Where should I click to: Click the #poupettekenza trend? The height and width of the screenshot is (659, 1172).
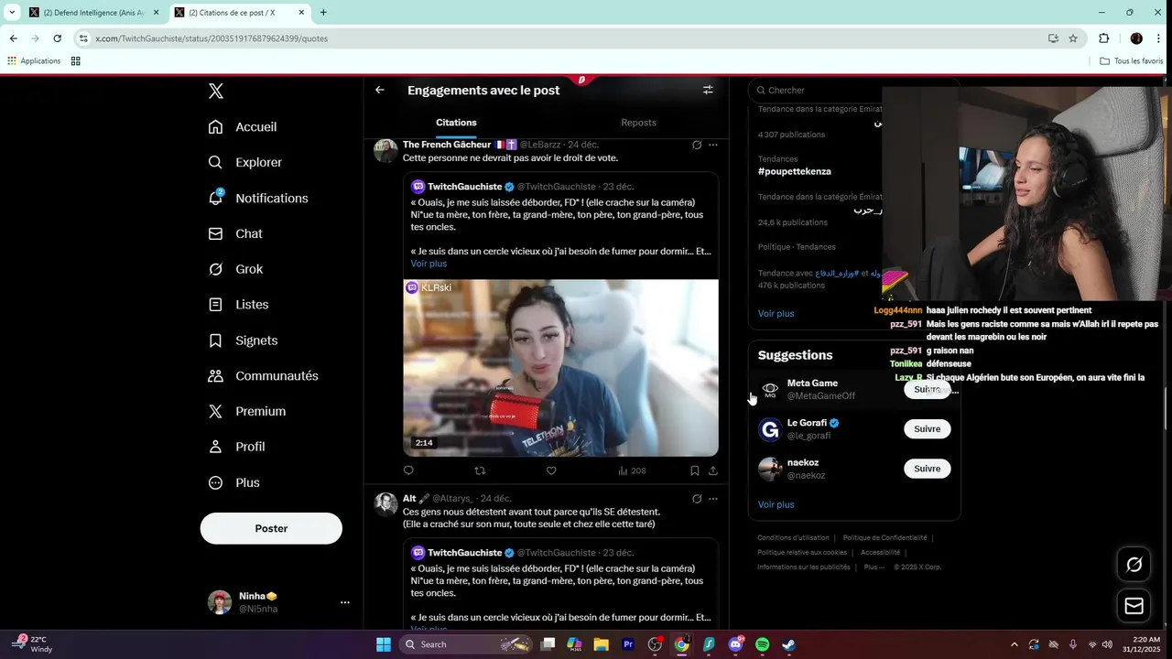pos(795,171)
